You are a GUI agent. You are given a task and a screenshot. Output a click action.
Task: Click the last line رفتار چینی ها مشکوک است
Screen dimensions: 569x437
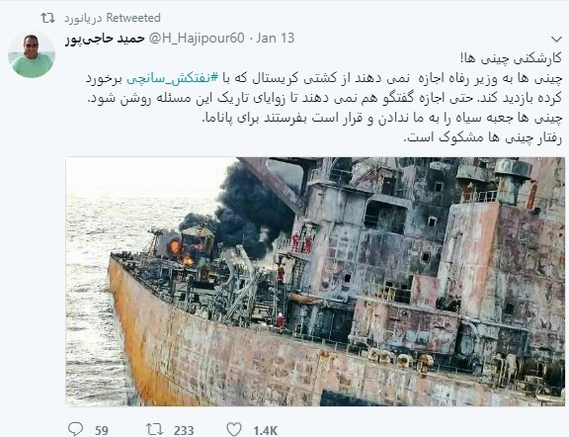(483, 137)
